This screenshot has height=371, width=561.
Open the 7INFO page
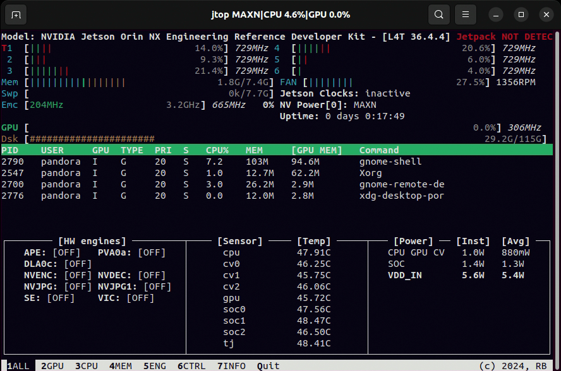(231, 365)
